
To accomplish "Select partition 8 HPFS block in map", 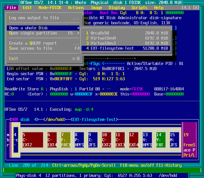I will [x=79, y=140].
